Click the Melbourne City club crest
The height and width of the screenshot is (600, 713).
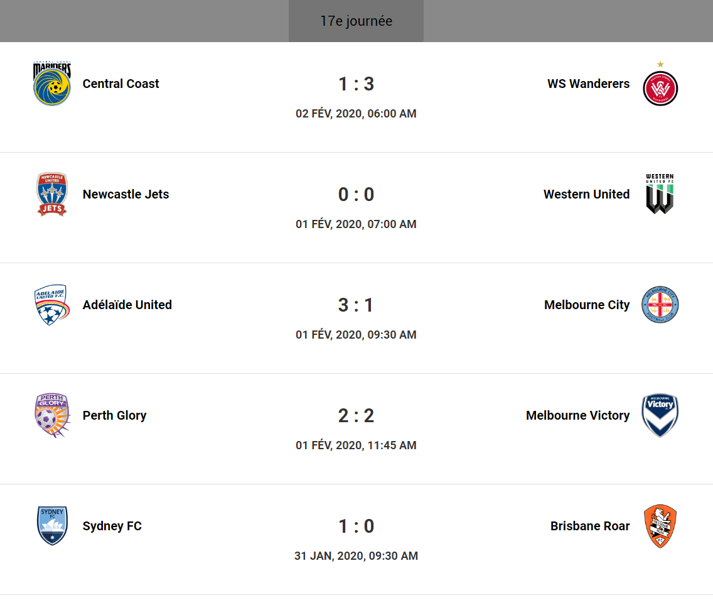(x=660, y=305)
